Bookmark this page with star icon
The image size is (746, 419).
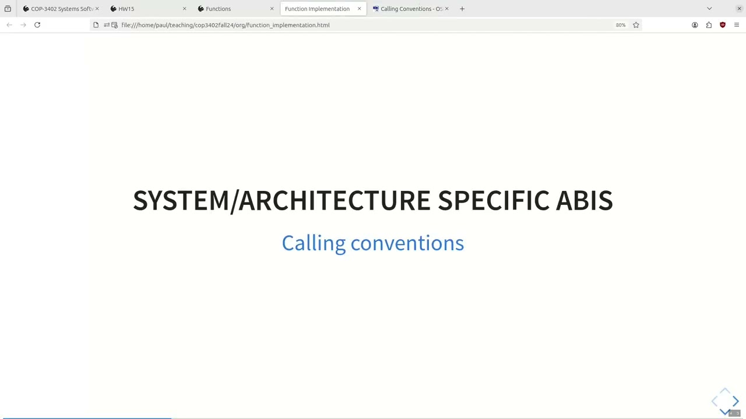tap(636, 25)
